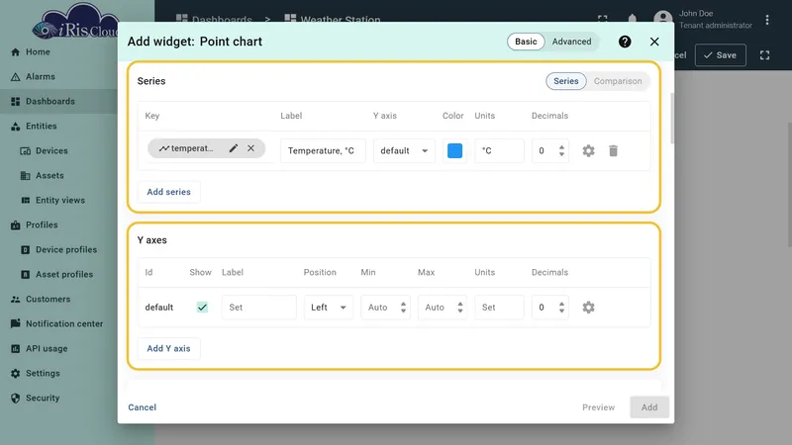Open Notification center in sidebar
This screenshot has height=445, width=792.
click(x=64, y=324)
